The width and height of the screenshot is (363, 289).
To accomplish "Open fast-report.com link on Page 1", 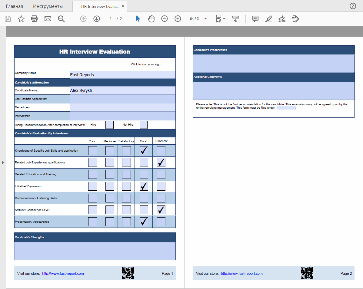I will [x=63, y=273].
